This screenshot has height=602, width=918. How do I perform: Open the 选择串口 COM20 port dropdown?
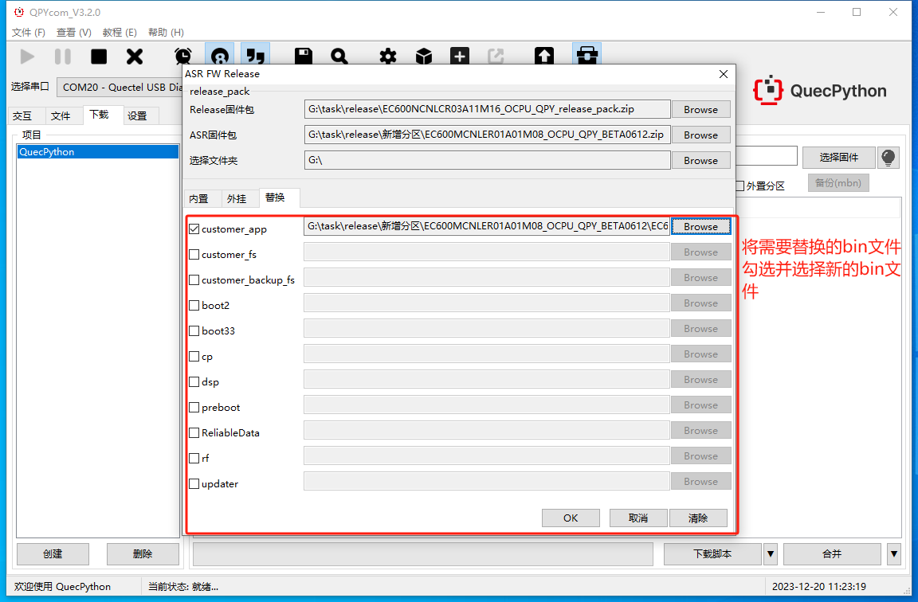tap(120, 87)
